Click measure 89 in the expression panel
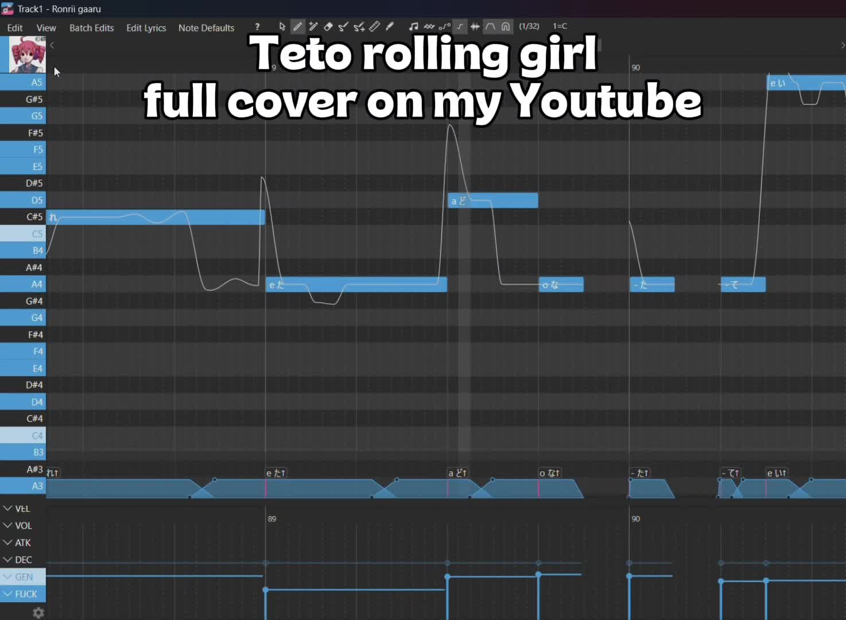This screenshot has width=846, height=620. click(x=272, y=519)
